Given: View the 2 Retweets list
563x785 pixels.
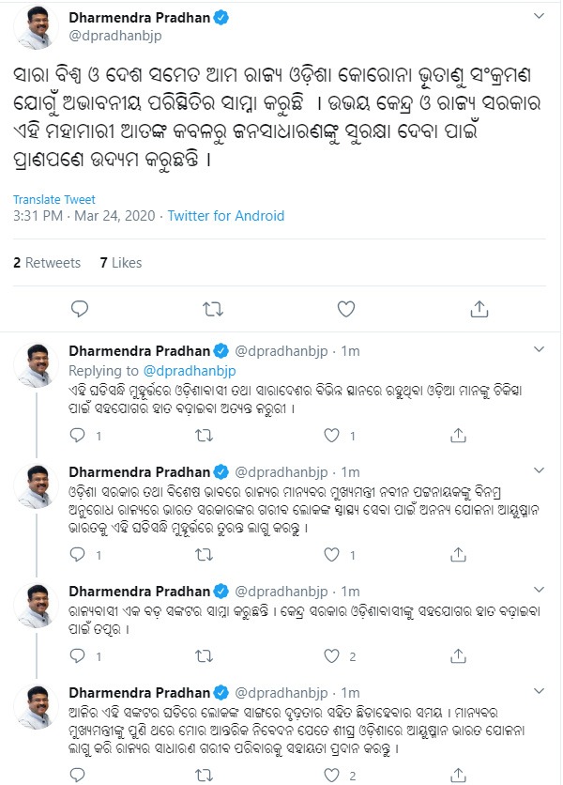Looking at the screenshot, I should (x=47, y=263).
